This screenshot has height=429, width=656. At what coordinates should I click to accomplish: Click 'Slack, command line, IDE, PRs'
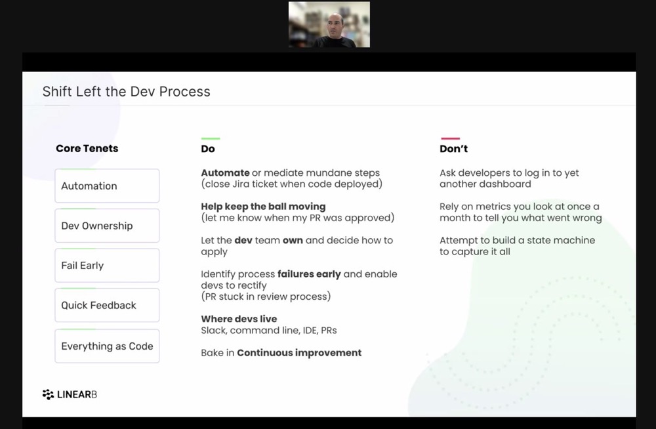click(x=269, y=331)
